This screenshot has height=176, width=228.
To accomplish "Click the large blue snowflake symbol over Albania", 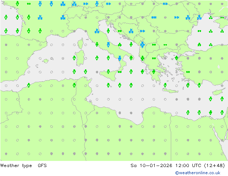I will 142,45.
